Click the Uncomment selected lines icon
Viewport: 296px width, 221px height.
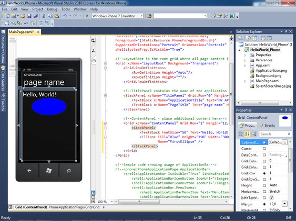point(47,23)
